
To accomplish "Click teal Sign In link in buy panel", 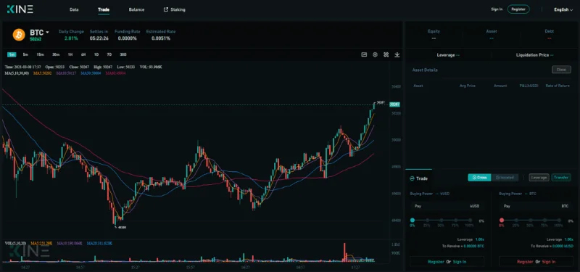I will [460, 262].
